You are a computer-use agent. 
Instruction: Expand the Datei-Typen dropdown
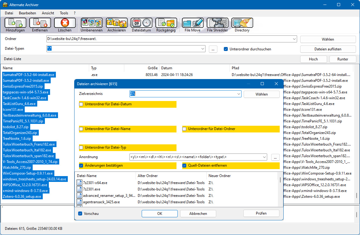[202, 49]
